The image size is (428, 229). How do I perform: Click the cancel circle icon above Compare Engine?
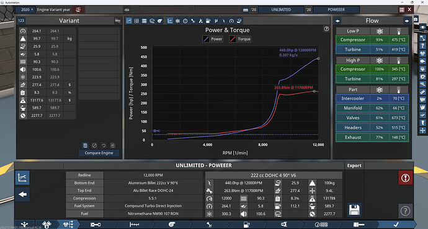coord(94,145)
